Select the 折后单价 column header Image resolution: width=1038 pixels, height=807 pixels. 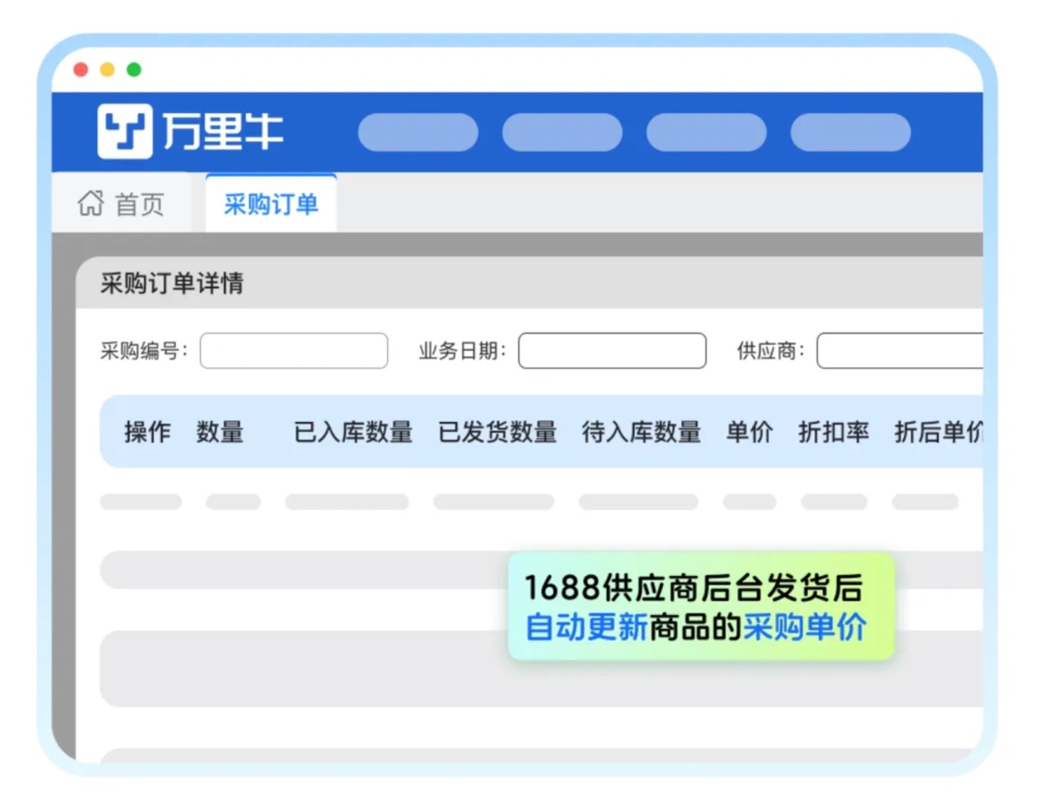click(938, 432)
